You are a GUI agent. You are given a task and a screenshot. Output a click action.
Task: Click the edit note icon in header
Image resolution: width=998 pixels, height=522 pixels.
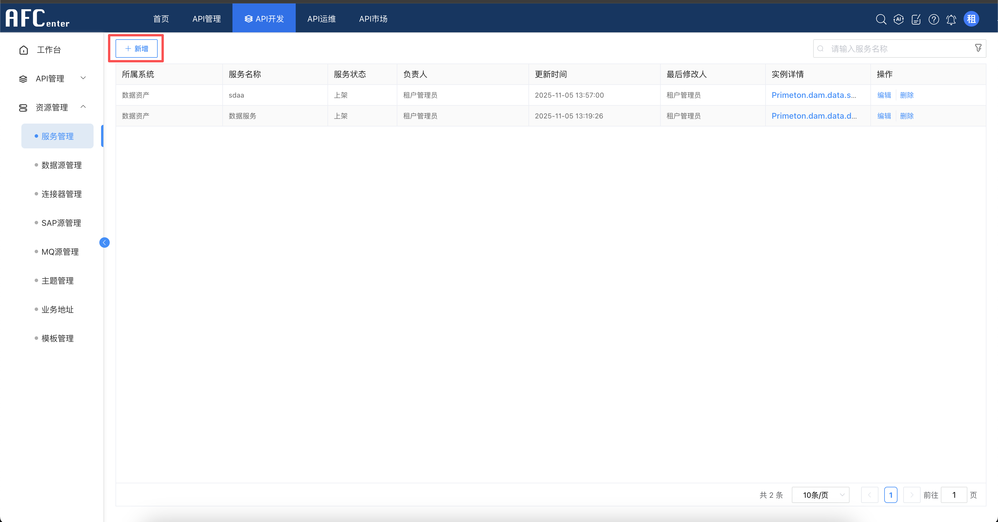tap(916, 19)
